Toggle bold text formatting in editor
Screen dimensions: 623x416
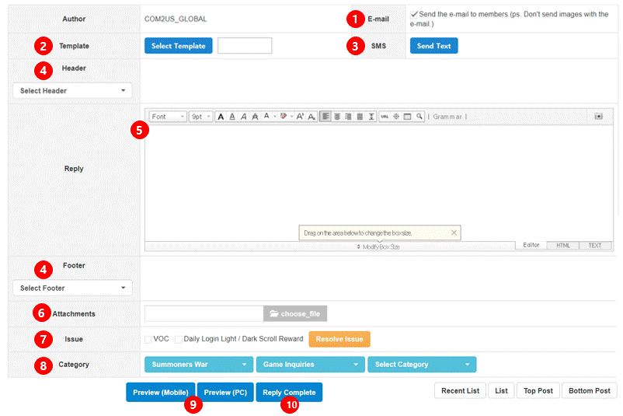(221, 117)
